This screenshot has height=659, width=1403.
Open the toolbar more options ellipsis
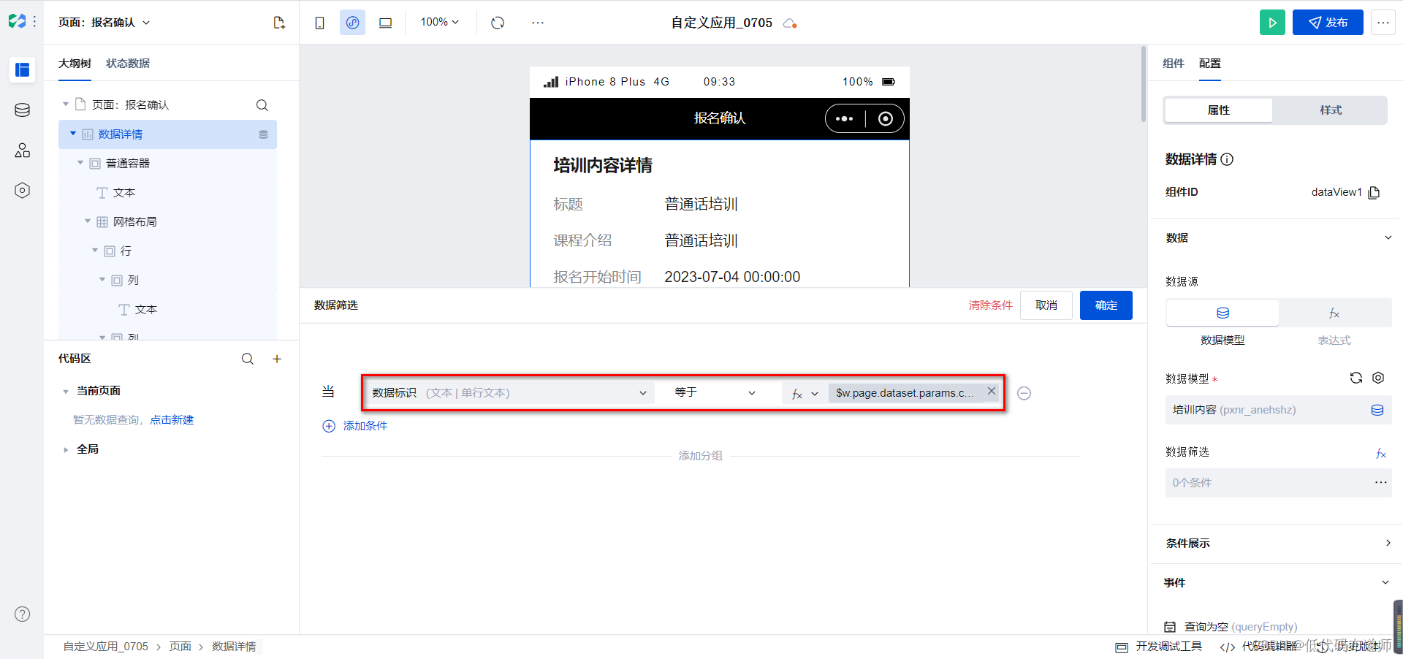coord(538,23)
